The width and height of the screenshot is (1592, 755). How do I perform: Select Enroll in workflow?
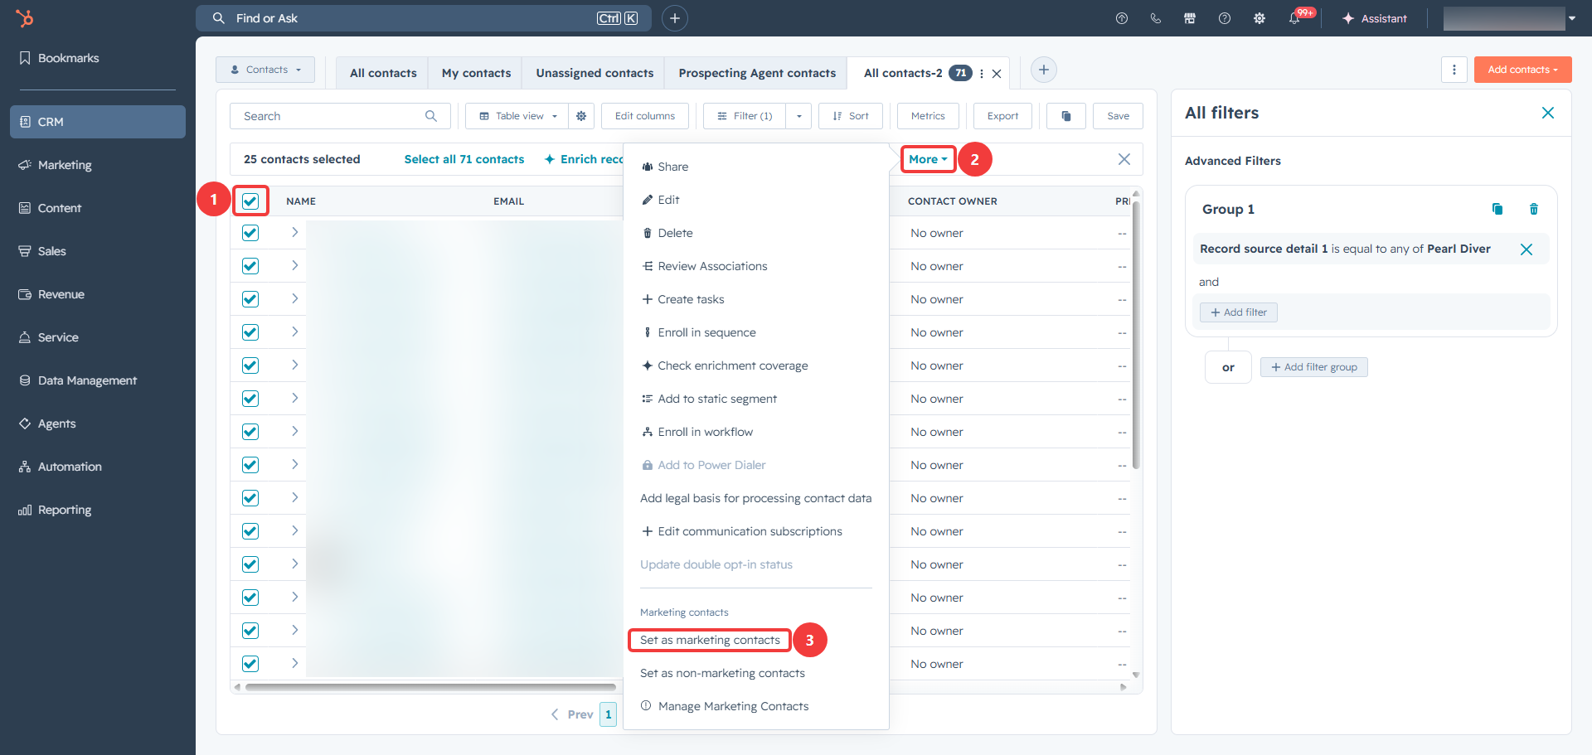[x=756, y=432]
